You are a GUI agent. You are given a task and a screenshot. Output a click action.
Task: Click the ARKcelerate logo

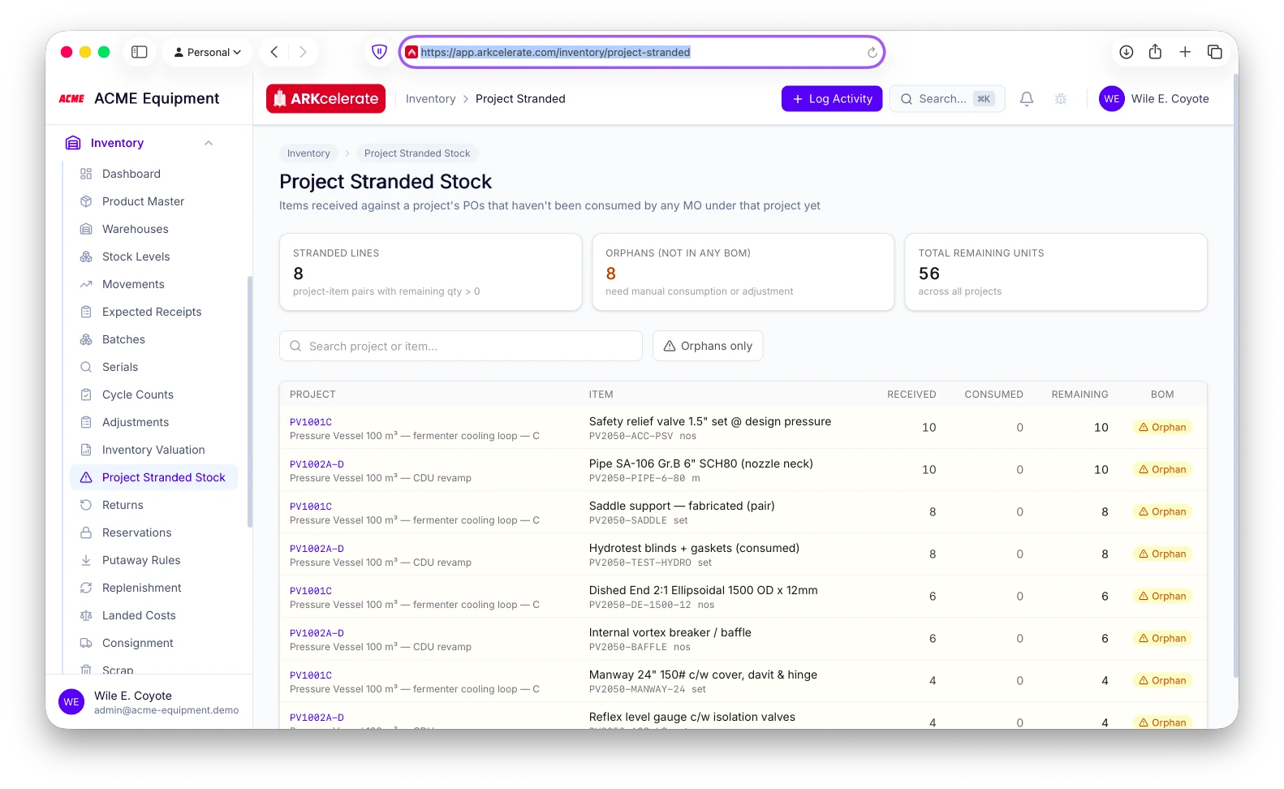coord(326,99)
